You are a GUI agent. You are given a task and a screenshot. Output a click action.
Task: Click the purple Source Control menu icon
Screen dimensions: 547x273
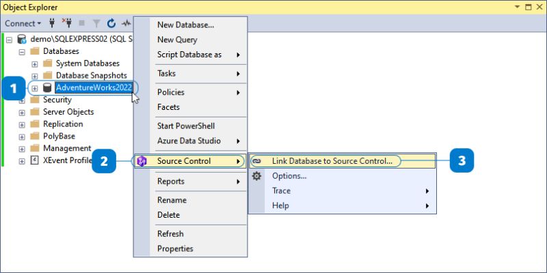click(x=142, y=161)
